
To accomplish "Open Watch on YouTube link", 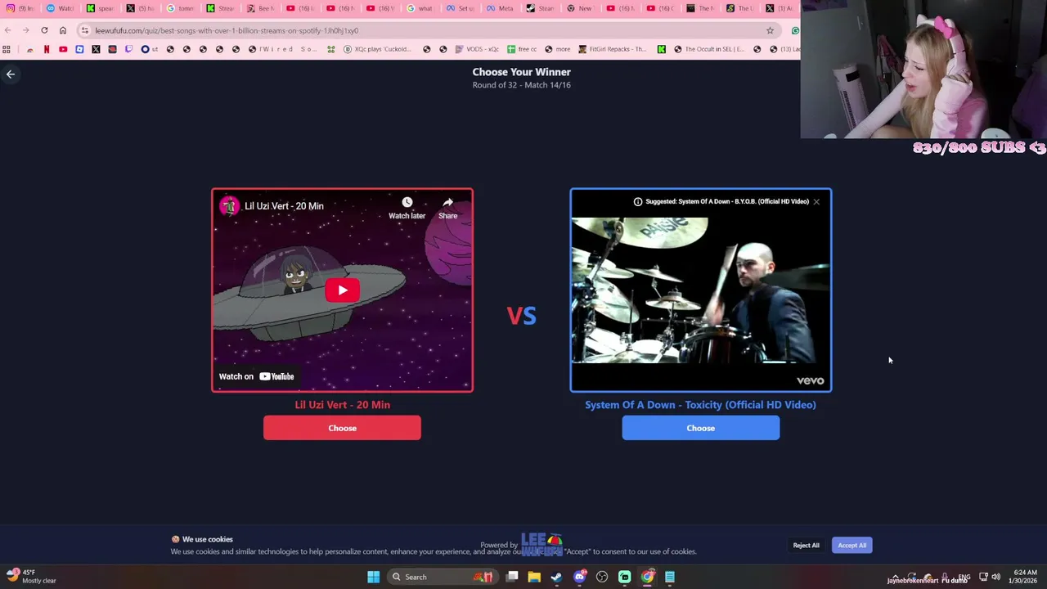I will pyautogui.click(x=256, y=376).
